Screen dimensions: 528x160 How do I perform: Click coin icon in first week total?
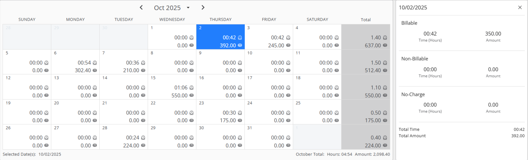tap(385, 45)
